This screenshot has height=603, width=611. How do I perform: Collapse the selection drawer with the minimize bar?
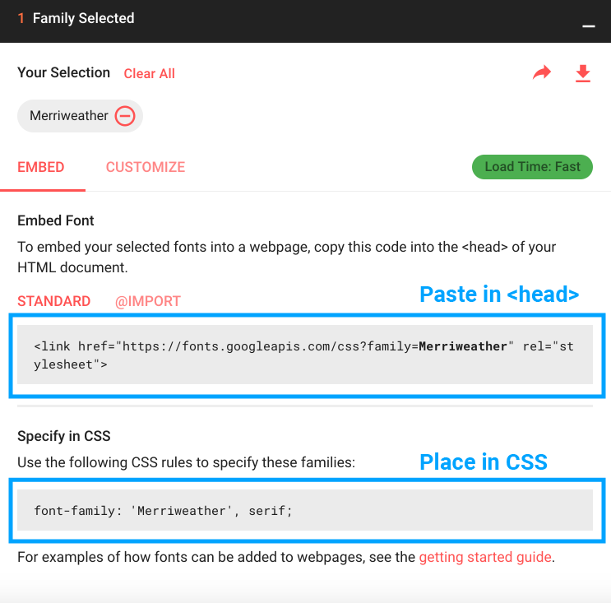pyautogui.click(x=589, y=26)
